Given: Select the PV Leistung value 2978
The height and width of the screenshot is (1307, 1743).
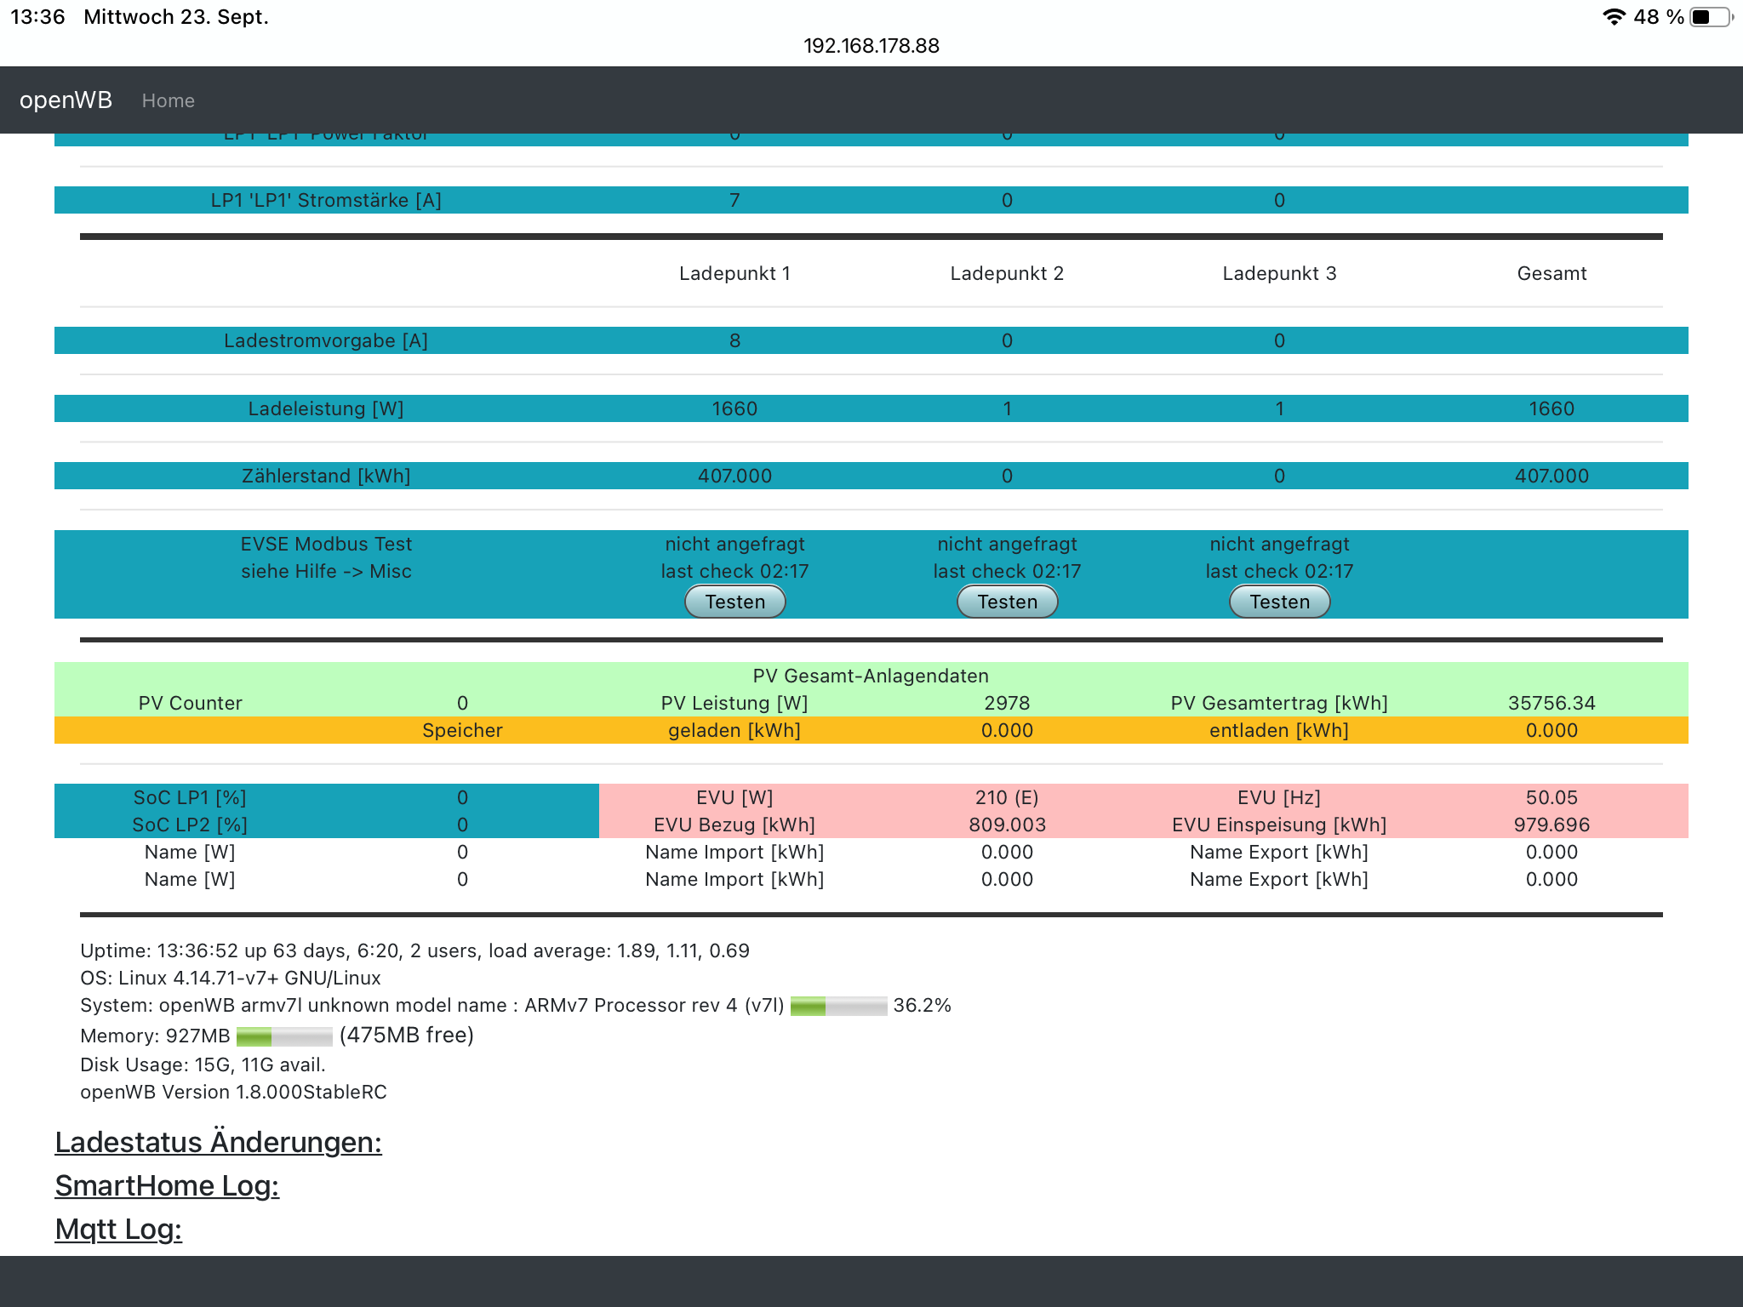Looking at the screenshot, I should pyautogui.click(x=1007, y=703).
